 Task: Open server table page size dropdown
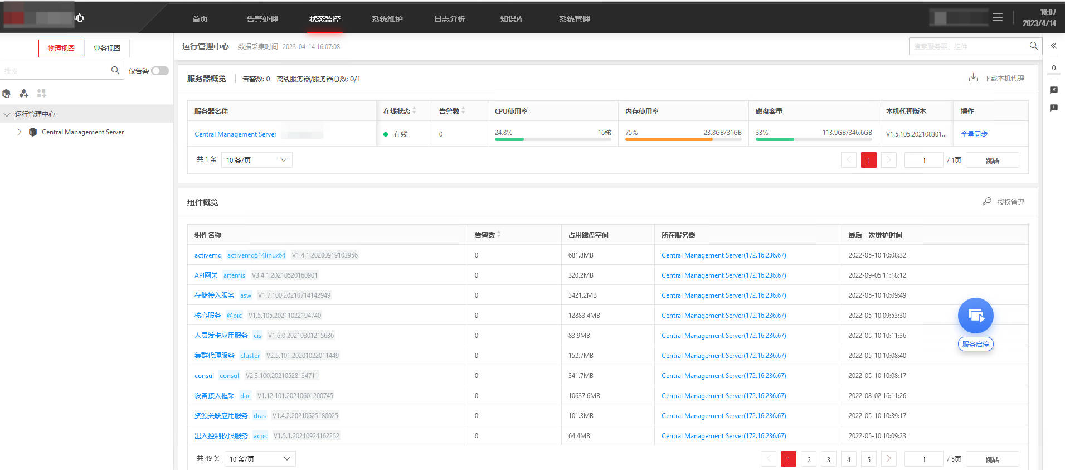[257, 160]
